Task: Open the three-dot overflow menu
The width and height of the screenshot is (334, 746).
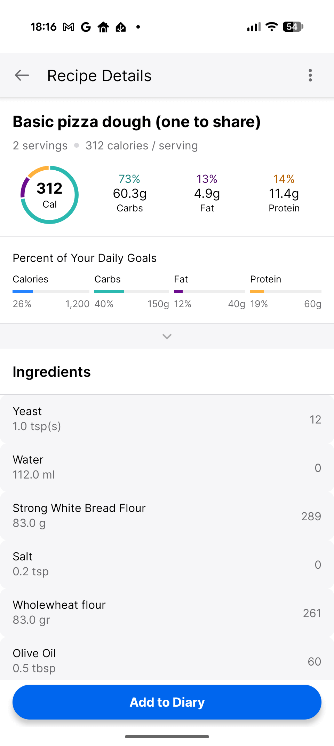Action: point(310,75)
